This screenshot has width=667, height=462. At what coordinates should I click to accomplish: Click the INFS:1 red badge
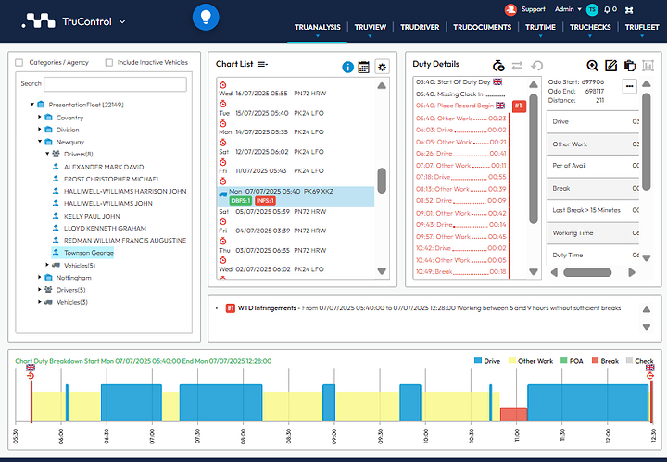point(265,201)
